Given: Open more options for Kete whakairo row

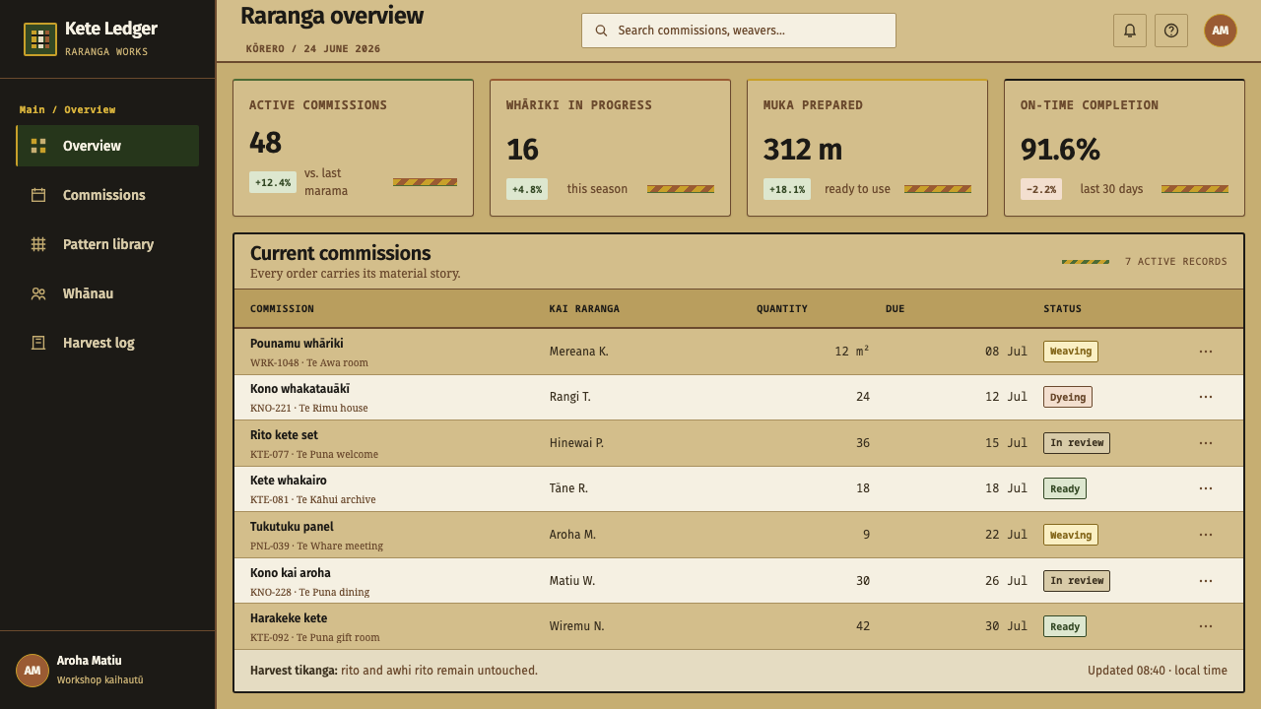Looking at the screenshot, I should (1206, 488).
